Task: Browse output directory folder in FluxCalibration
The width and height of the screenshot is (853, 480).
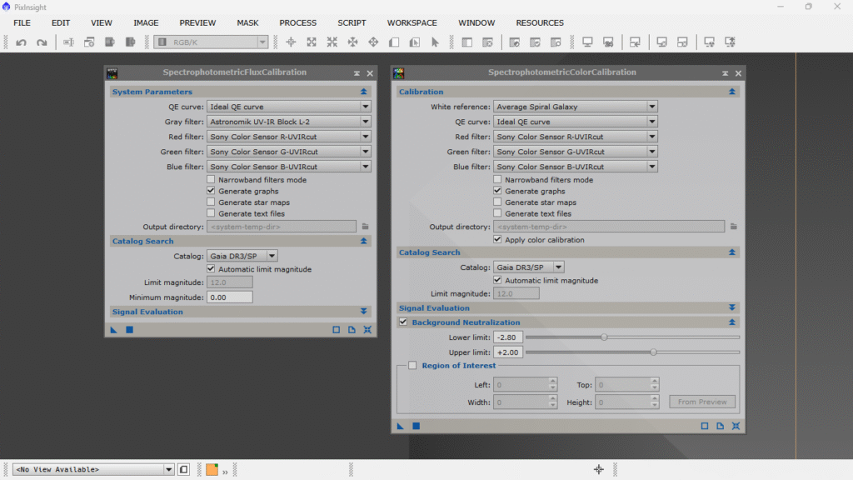Action: (x=366, y=227)
